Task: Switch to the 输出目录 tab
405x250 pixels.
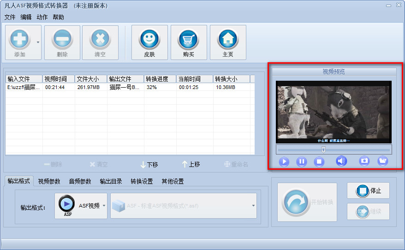Action: tap(111, 181)
